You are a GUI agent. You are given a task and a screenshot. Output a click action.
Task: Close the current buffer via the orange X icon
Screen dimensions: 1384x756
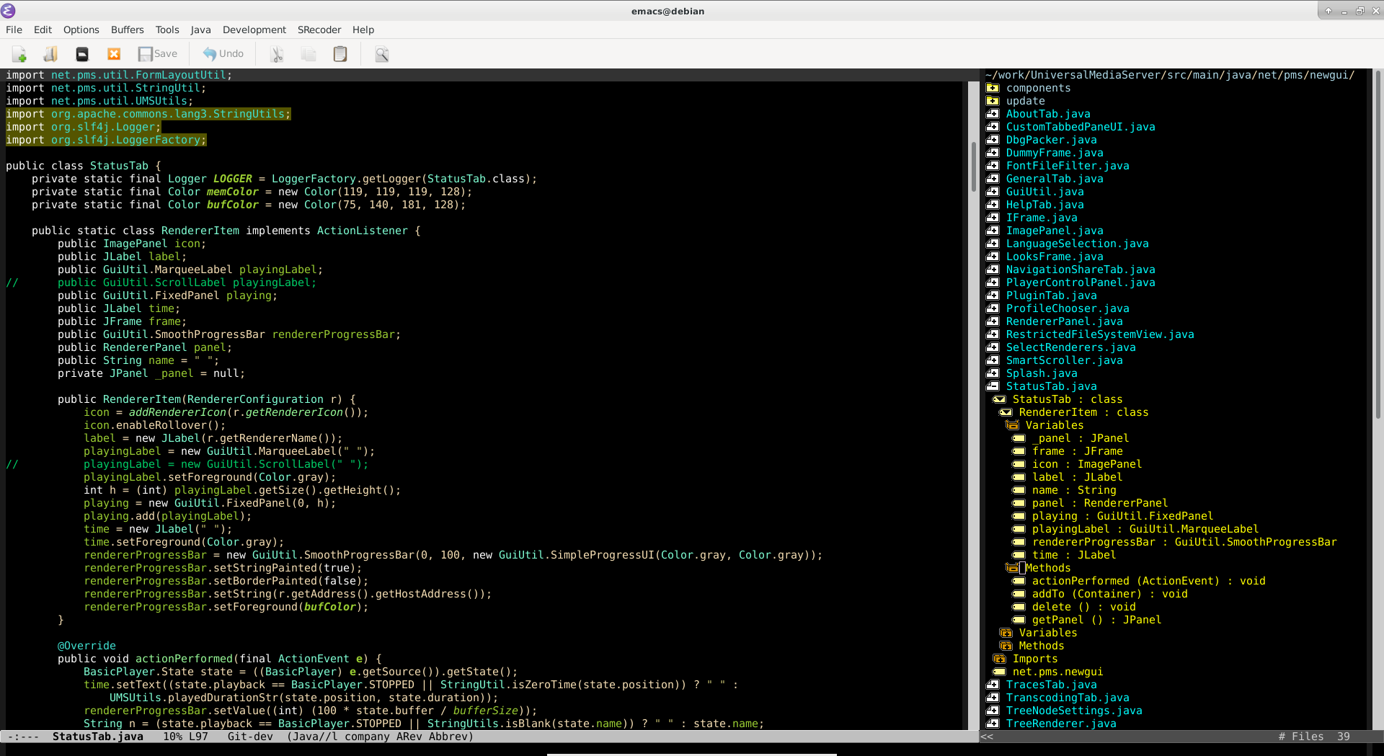pyautogui.click(x=113, y=53)
